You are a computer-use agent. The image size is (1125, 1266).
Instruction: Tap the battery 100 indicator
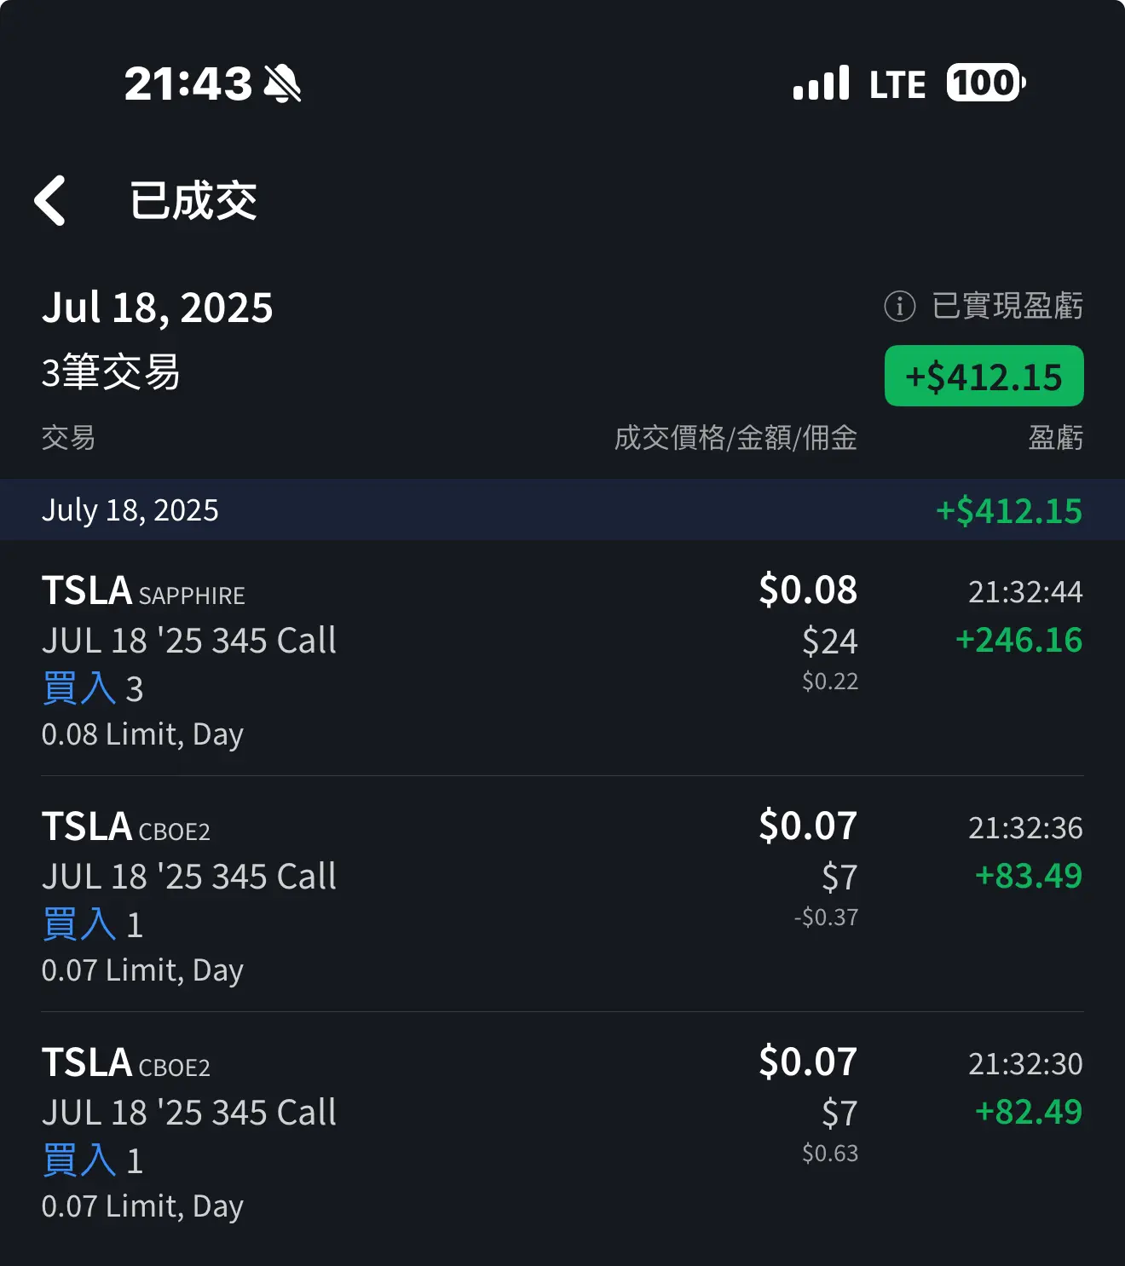[986, 83]
